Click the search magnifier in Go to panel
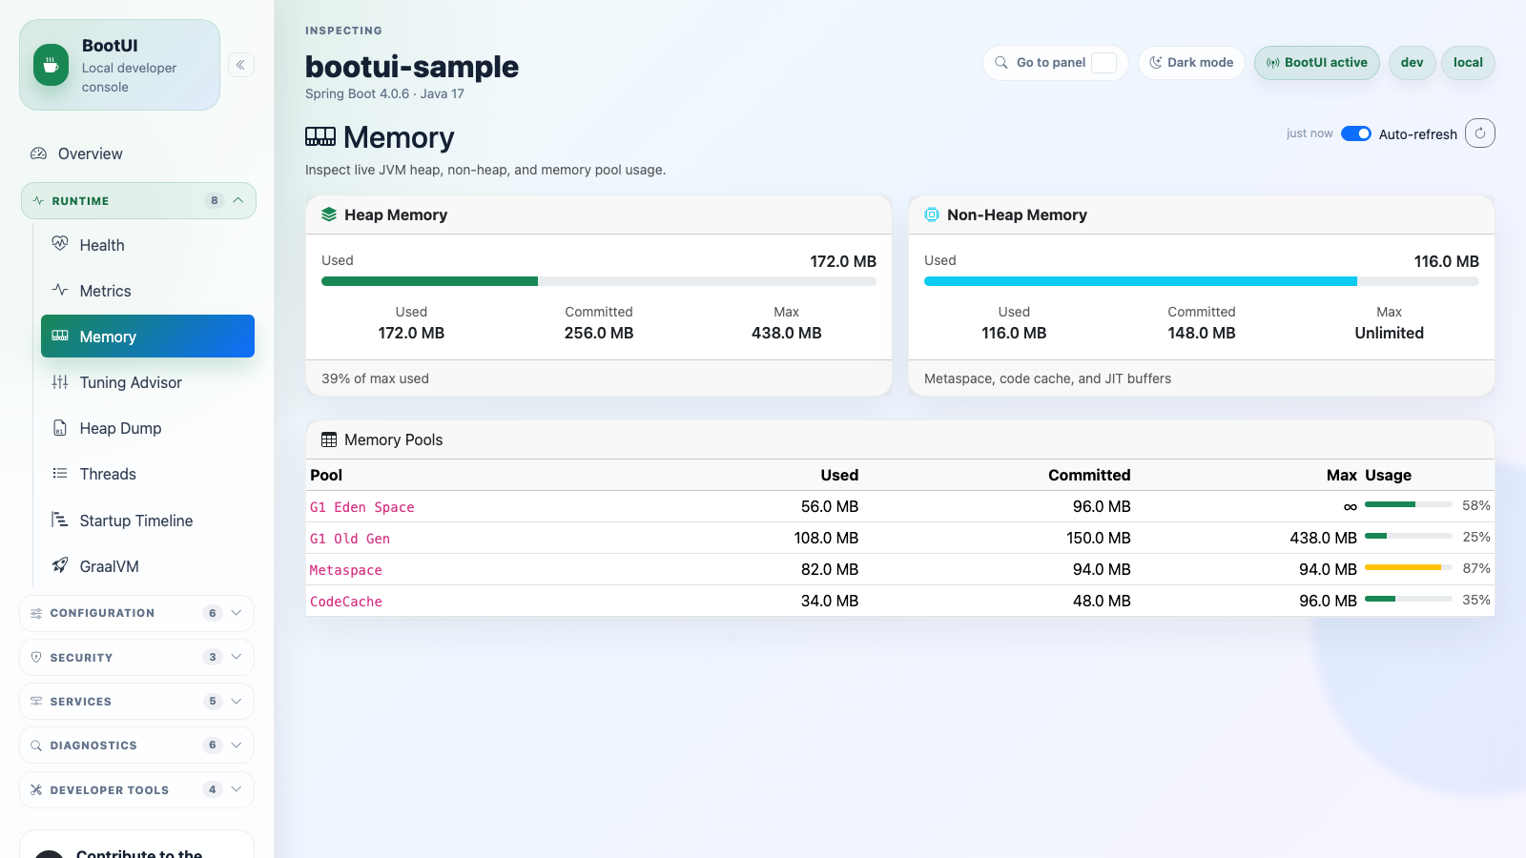The width and height of the screenshot is (1526, 858). [x=1001, y=62]
